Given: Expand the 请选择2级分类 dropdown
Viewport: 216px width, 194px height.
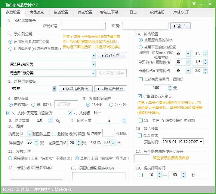Looking at the screenshot, I should tap(94, 64).
